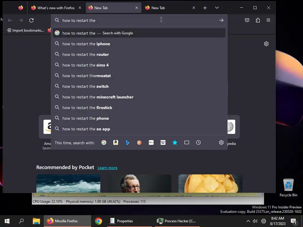Click into the address bar text field
The image size is (303, 227).
(x=139, y=20)
